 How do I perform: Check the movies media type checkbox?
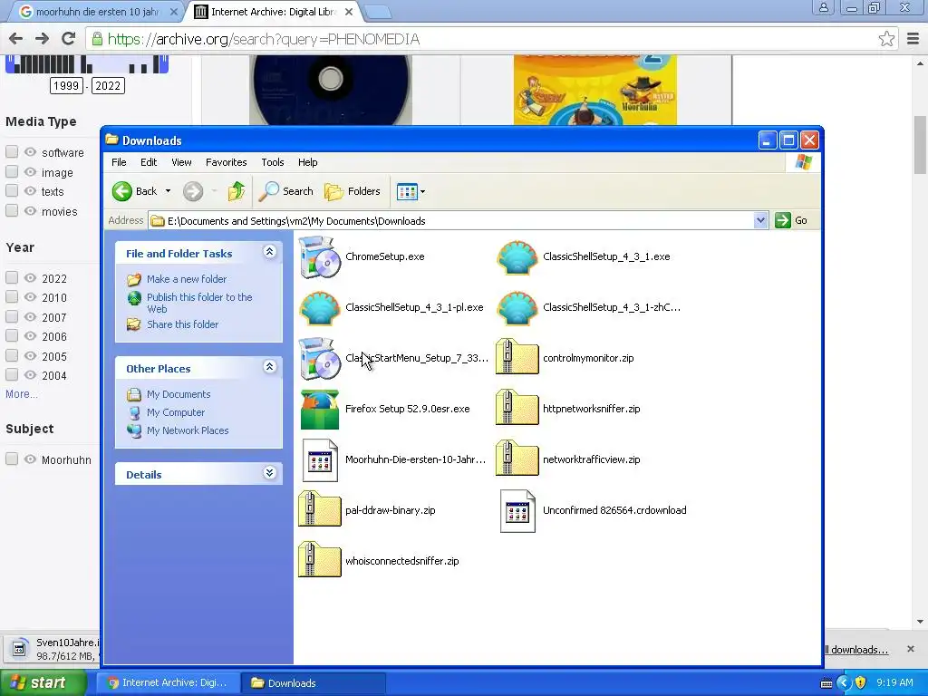point(12,210)
